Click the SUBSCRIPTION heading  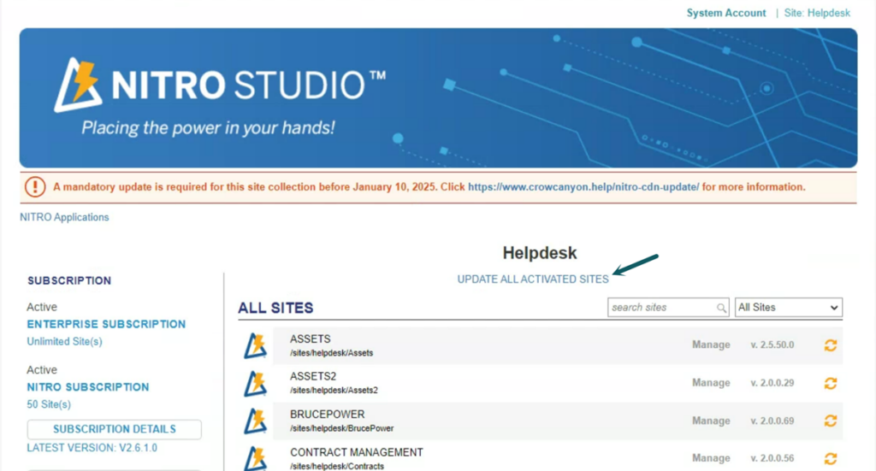[69, 280]
